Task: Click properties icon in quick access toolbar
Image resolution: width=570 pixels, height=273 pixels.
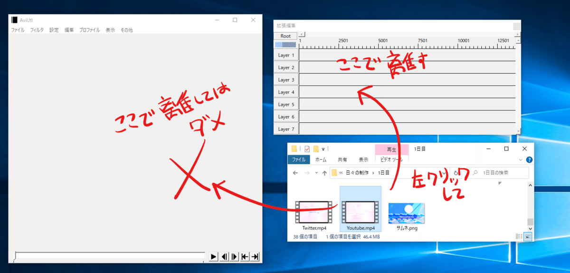Action: tap(307, 149)
